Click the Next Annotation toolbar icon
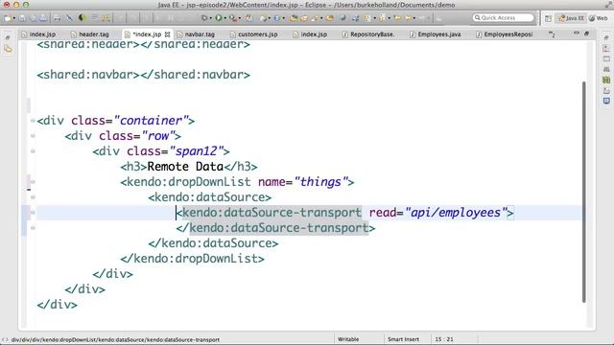 [x=367, y=18]
